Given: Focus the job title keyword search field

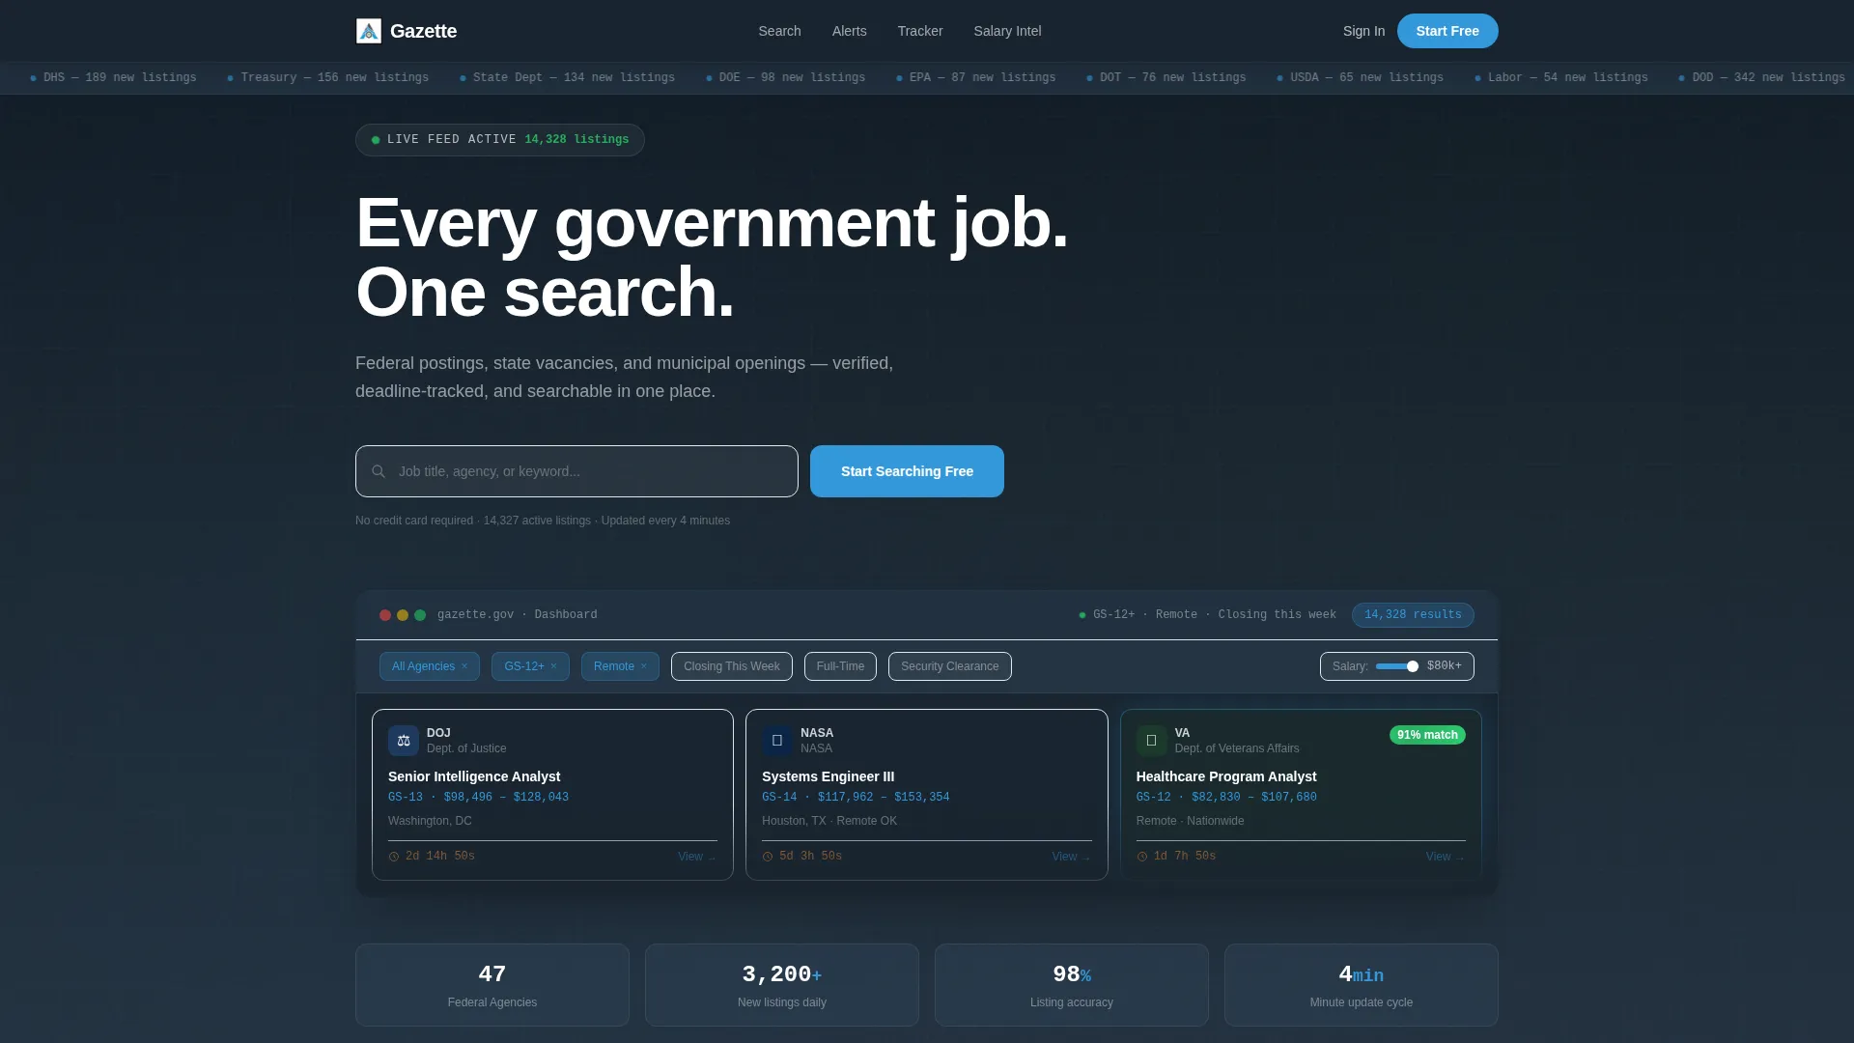Looking at the screenshot, I should 576,471.
